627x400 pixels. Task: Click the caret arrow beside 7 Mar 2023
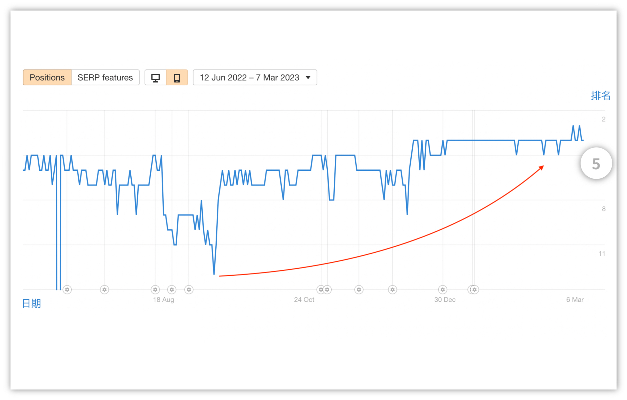point(308,77)
